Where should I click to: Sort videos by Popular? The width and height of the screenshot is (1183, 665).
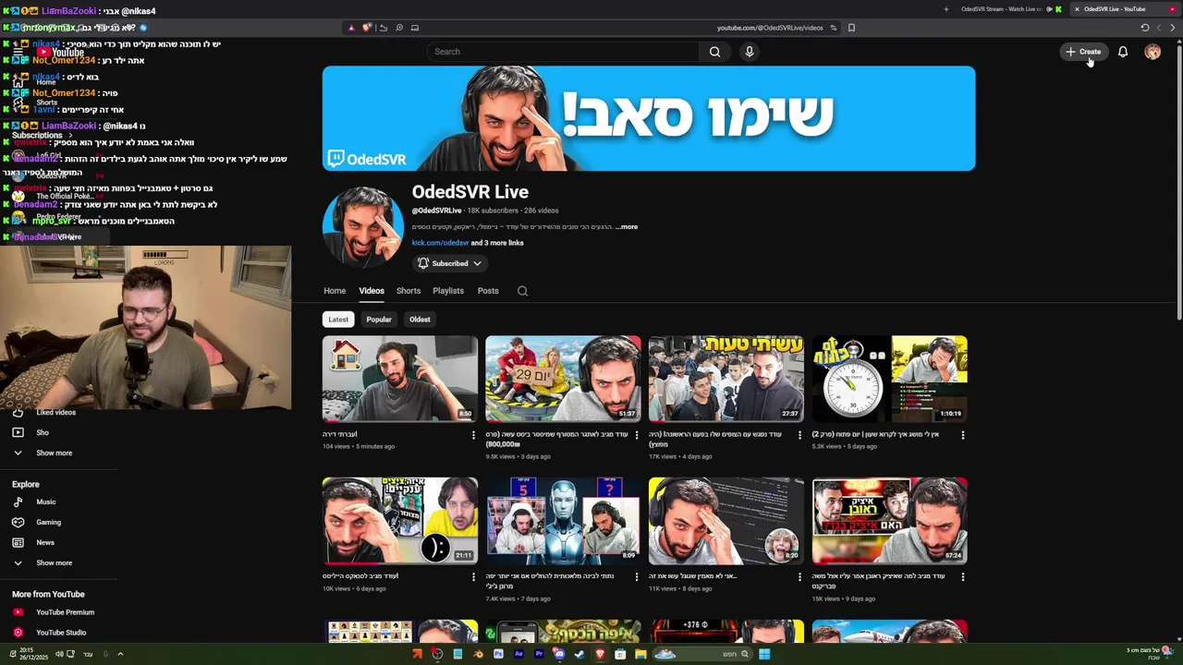coord(379,320)
